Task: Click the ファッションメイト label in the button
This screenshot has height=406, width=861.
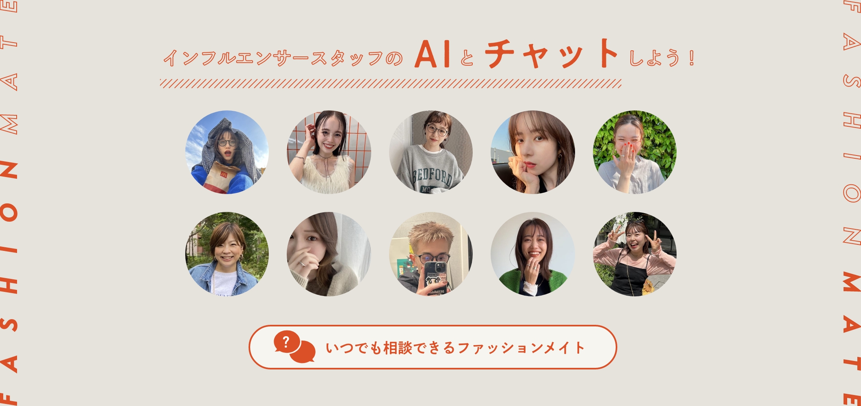Action: tap(521, 348)
